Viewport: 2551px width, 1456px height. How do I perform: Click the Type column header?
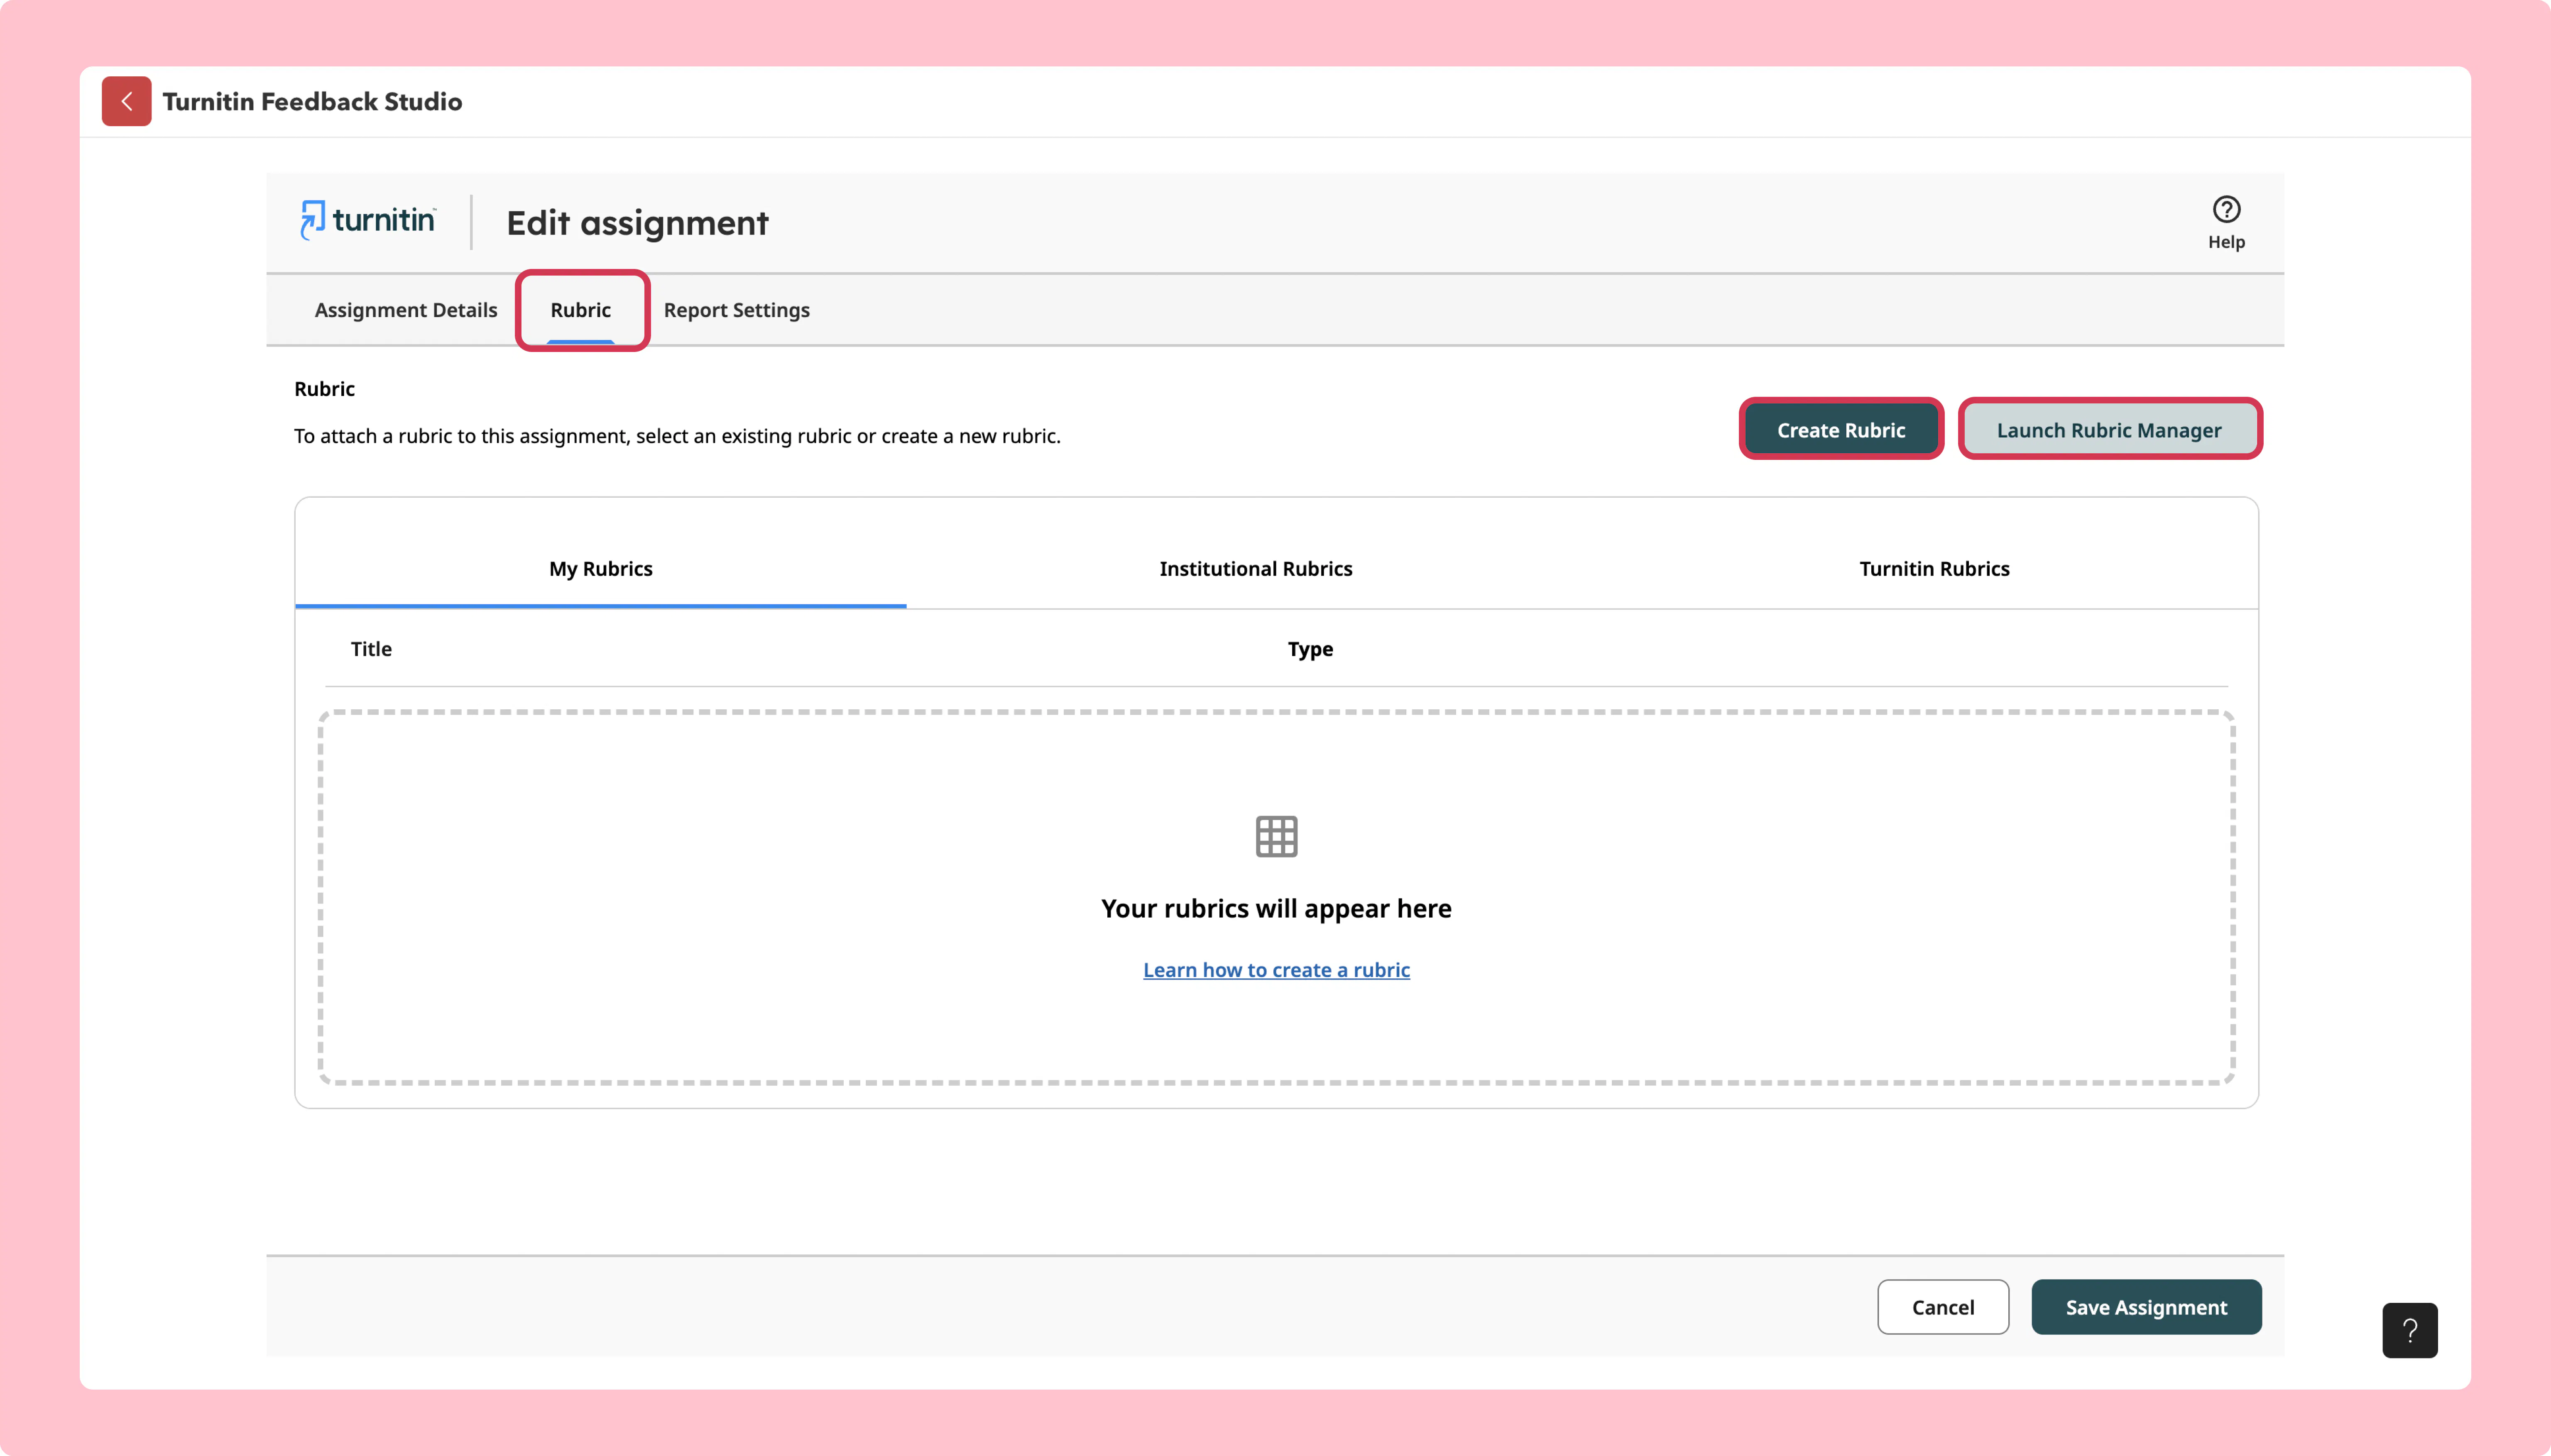pyautogui.click(x=1310, y=649)
